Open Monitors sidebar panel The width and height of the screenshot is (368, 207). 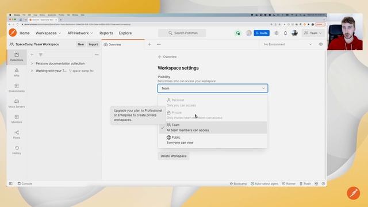(17, 119)
